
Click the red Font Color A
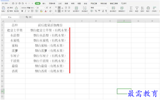(x=46, y=11)
